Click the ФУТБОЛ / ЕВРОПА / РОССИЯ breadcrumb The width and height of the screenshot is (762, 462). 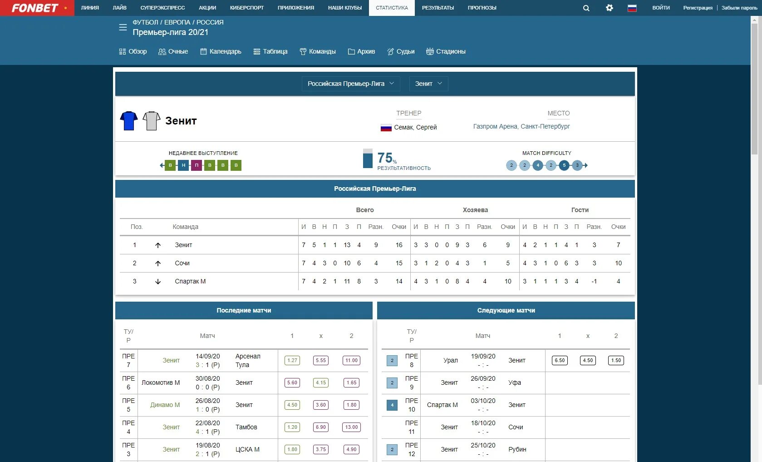coord(178,22)
